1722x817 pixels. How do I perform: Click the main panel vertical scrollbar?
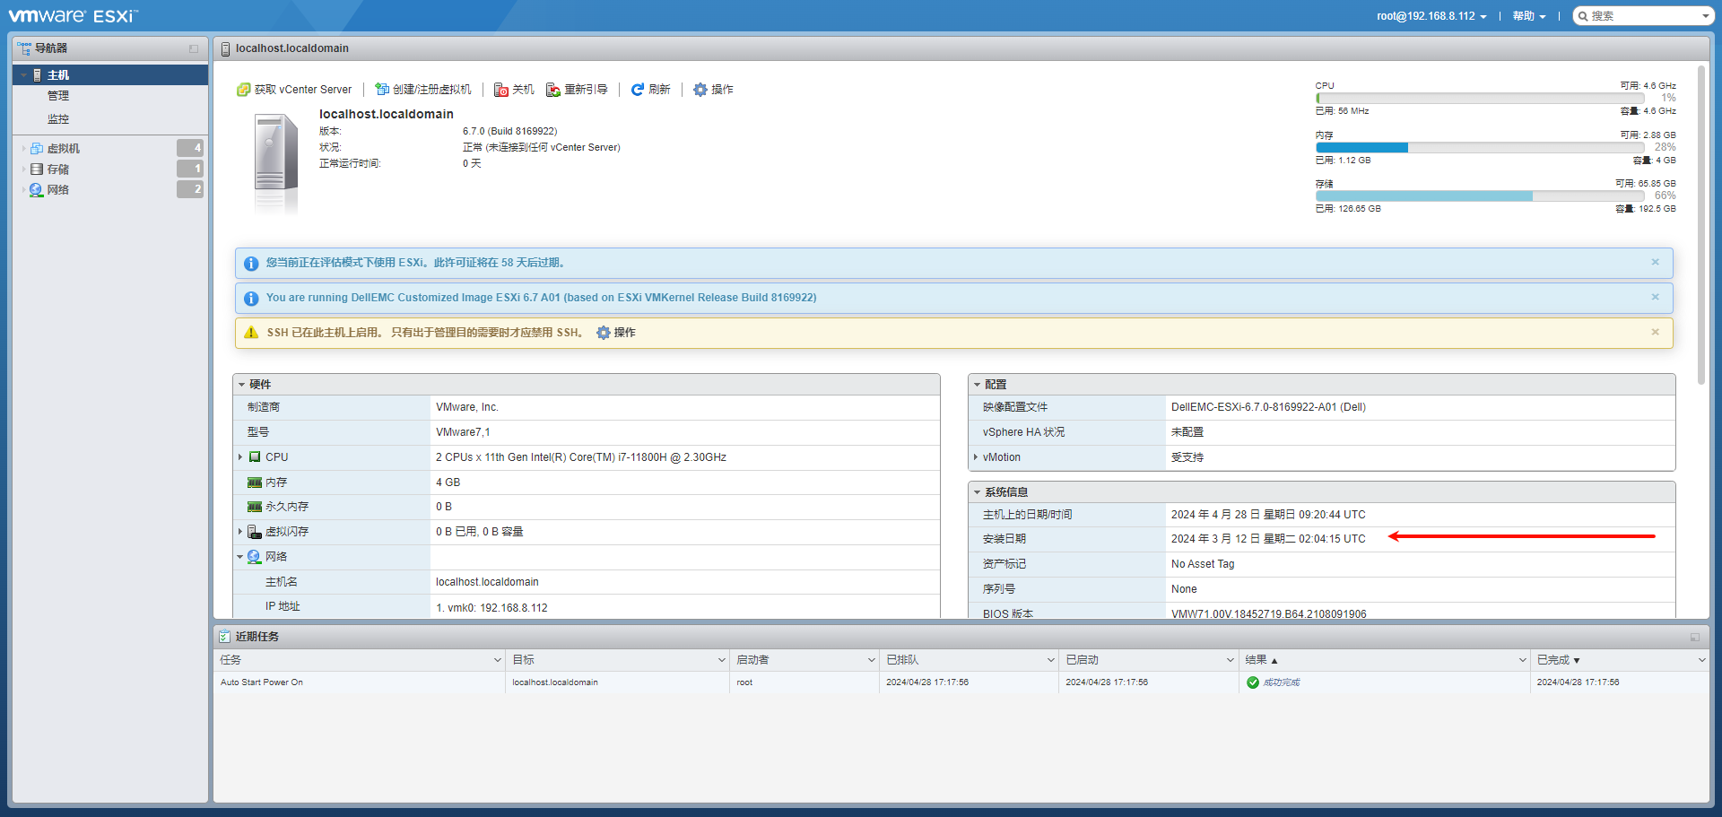point(1701,224)
